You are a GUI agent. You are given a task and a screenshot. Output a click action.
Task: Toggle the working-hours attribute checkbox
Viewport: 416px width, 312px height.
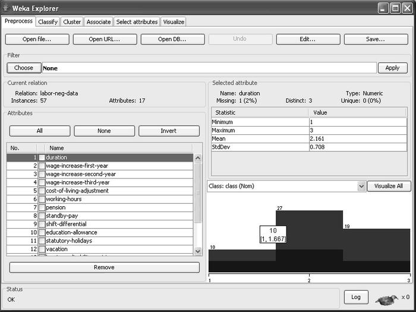pyautogui.click(x=42, y=199)
